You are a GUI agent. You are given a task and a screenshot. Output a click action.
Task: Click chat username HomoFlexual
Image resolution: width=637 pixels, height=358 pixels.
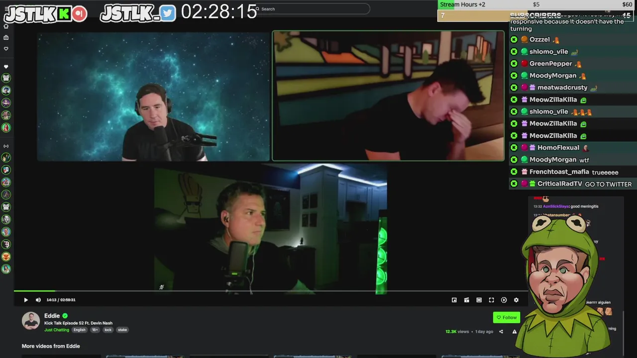coord(558,148)
